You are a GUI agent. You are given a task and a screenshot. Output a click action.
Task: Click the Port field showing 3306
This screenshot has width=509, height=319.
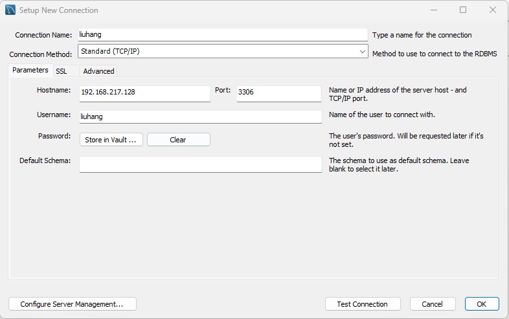(279, 94)
